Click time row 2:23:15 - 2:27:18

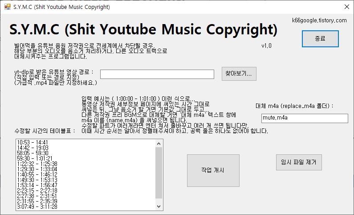[37, 190]
